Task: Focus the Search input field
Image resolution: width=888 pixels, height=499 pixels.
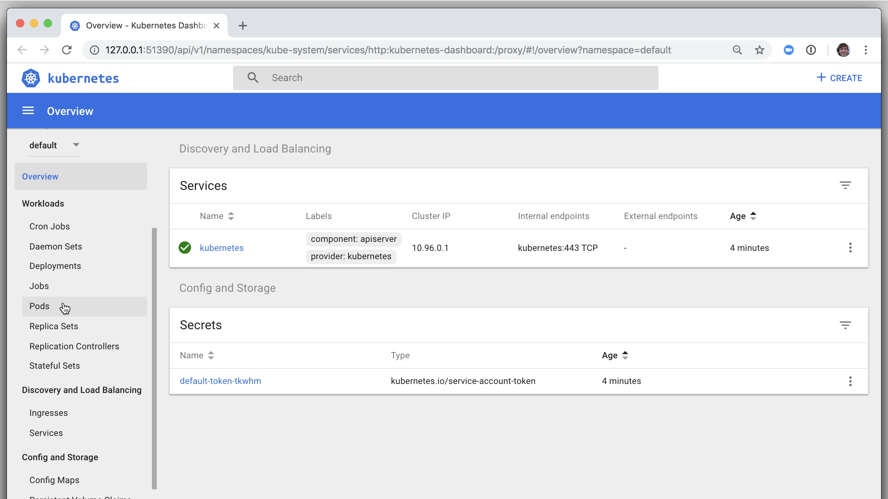Action: point(445,78)
